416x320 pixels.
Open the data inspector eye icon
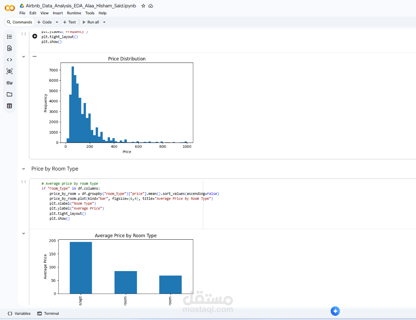[x=9, y=71]
